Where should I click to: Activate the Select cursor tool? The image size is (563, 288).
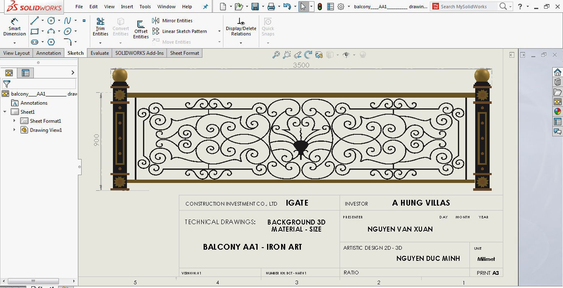(303, 7)
